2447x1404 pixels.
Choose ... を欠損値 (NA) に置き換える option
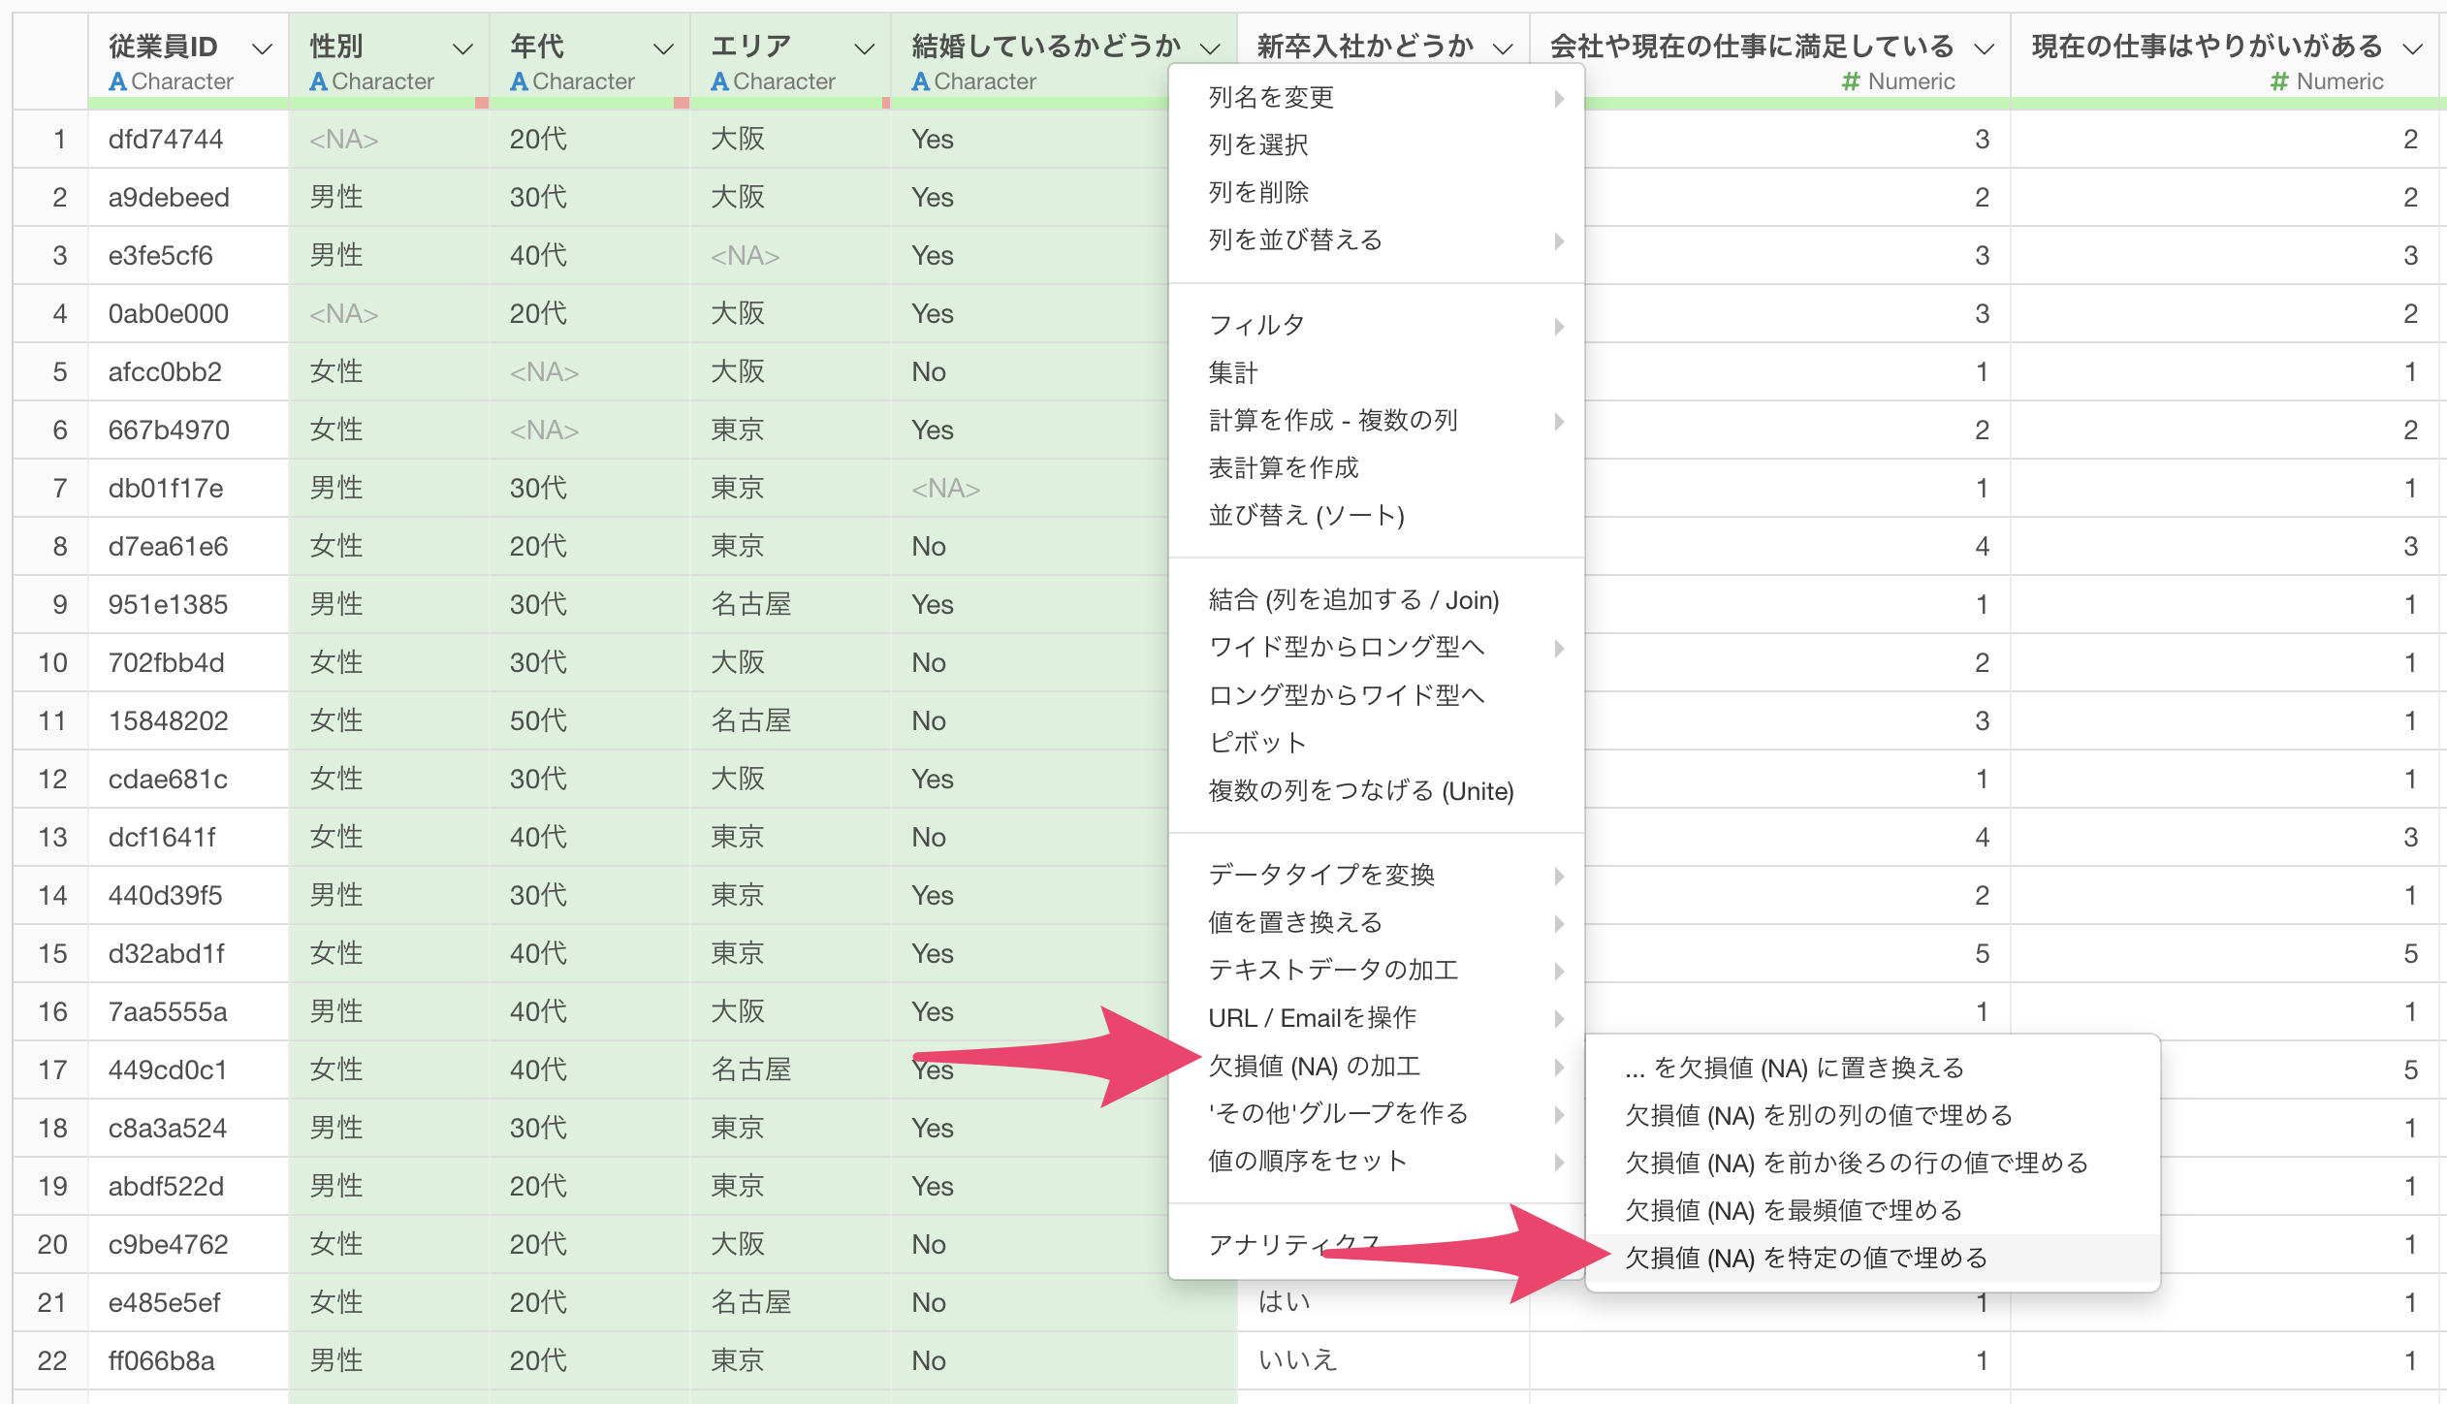point(1794,1068)
